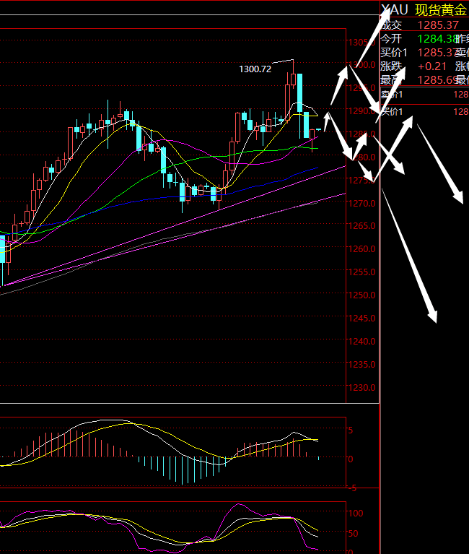
Task: Click the 50 level on bottom oscillator axis
Action: coord(354,534)
